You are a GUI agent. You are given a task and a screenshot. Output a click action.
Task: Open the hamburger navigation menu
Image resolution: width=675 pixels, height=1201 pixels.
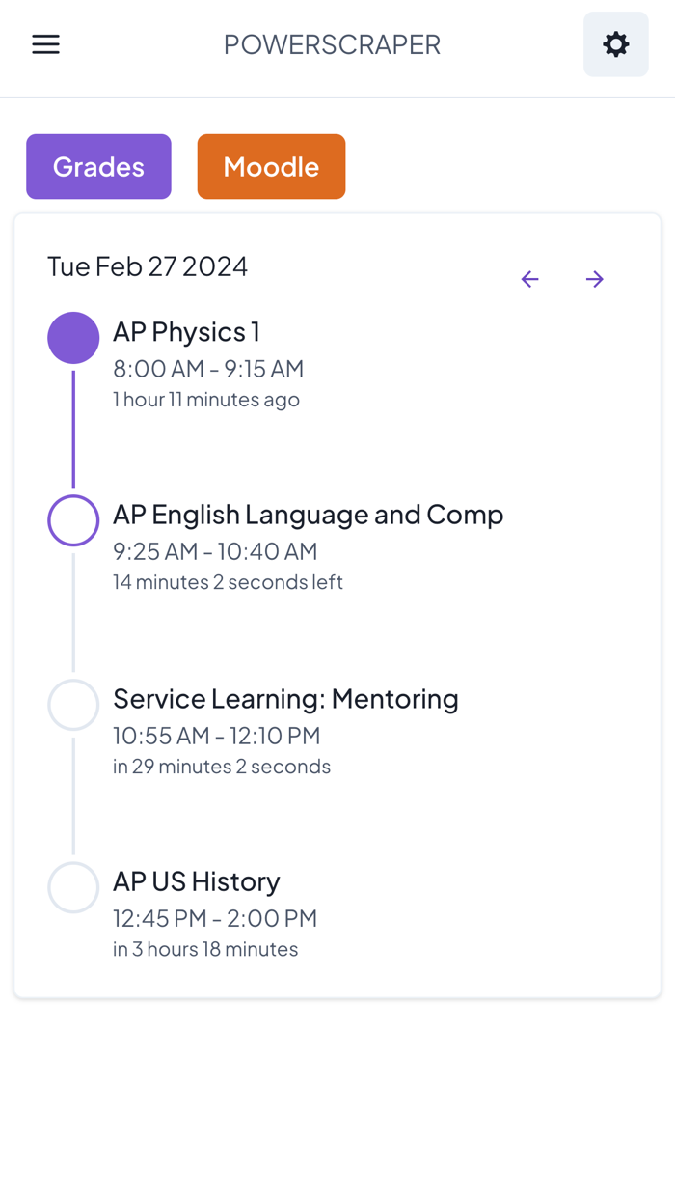point(45,44)
